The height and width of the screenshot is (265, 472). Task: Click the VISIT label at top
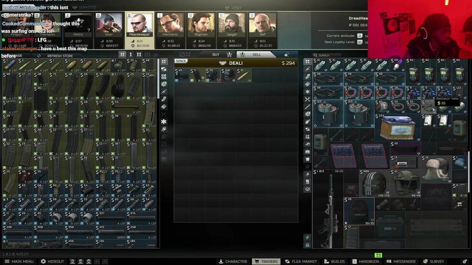tap(233, 8)
